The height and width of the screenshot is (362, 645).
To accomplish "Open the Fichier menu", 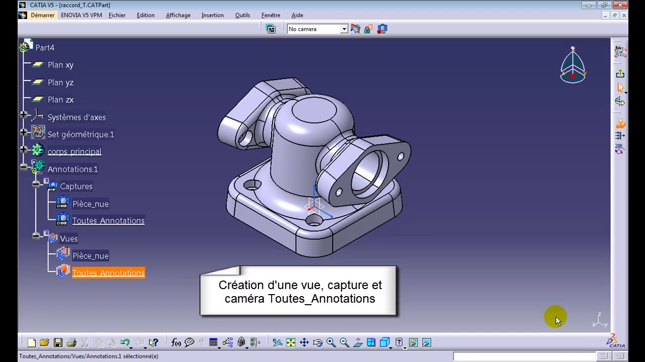I will tap(117, 15).
